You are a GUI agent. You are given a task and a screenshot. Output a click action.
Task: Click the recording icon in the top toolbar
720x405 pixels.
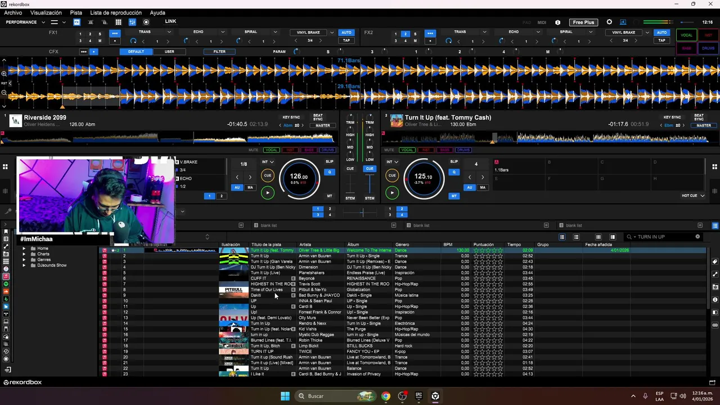tap(146, 22)
